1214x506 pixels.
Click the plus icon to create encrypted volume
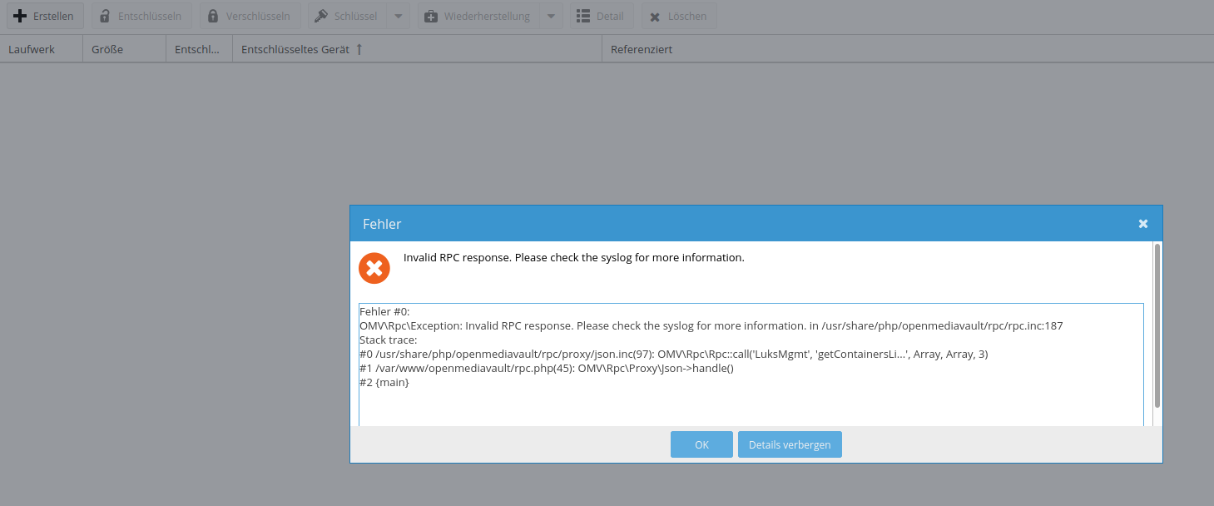click(x=20, y=15)
